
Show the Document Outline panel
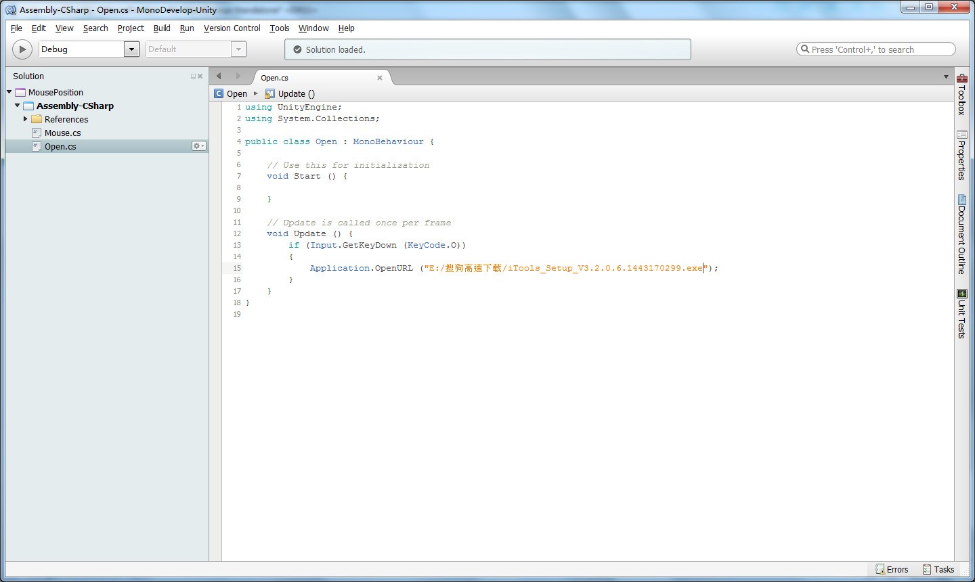[x=961, y=234]
